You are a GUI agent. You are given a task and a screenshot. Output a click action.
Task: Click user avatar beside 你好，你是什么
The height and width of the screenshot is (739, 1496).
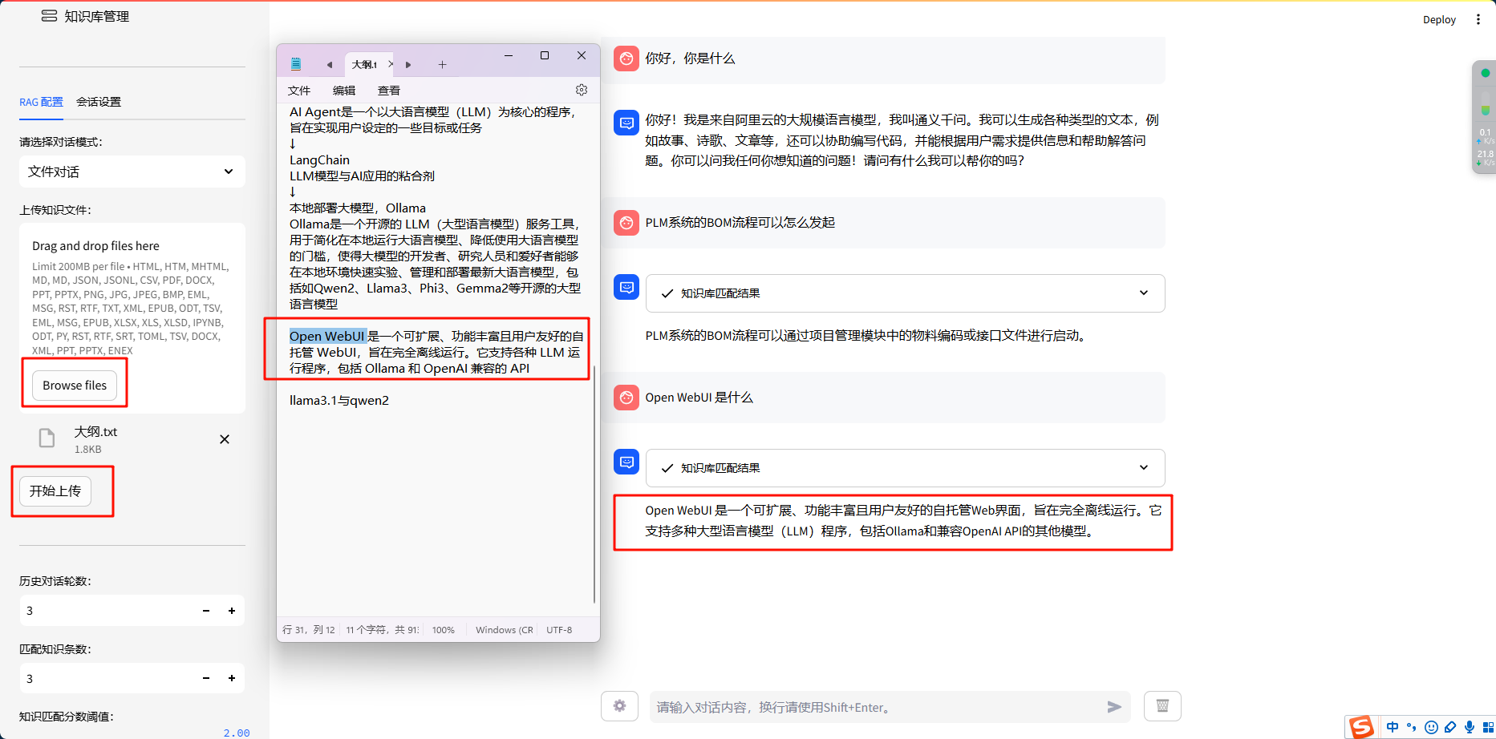coord(626,59)
